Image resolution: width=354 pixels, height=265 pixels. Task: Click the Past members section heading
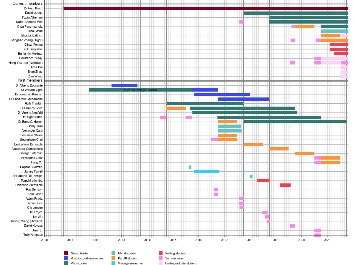coord(30,80)
